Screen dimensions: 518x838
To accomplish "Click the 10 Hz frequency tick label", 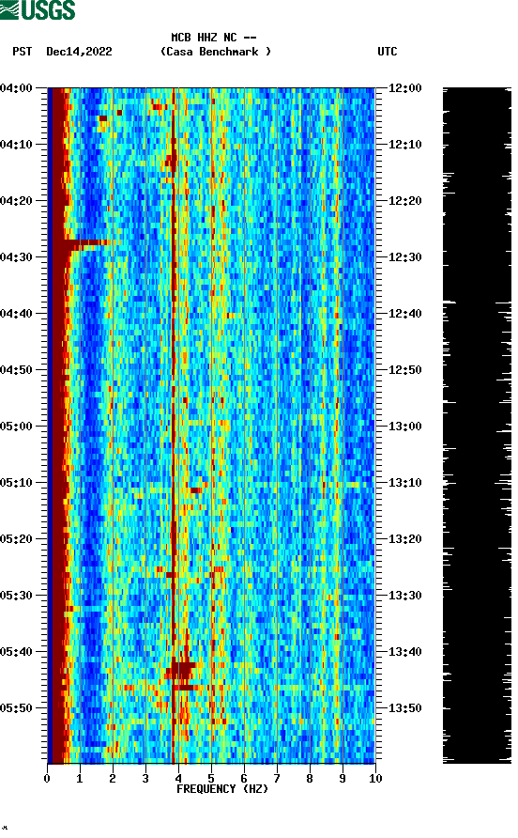I will click(x=375, y=779).
